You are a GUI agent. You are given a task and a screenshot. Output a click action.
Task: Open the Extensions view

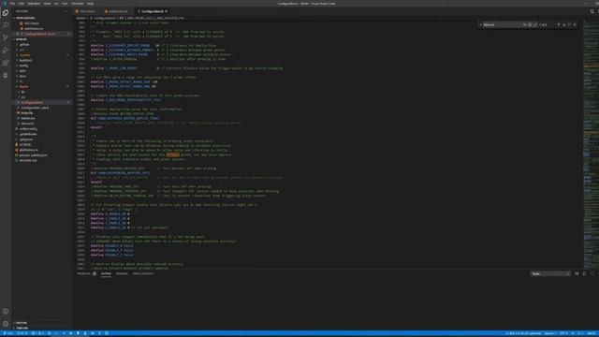(x=6, y=63)
